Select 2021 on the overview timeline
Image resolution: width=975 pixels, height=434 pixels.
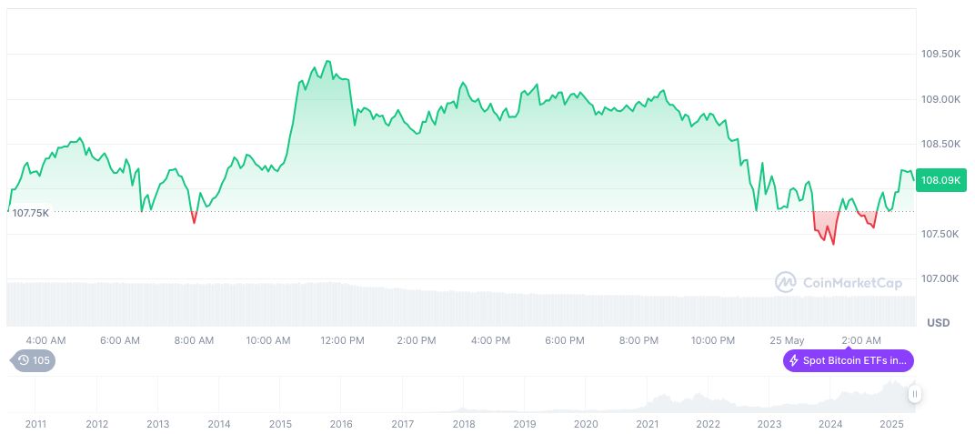coord(647,424)
